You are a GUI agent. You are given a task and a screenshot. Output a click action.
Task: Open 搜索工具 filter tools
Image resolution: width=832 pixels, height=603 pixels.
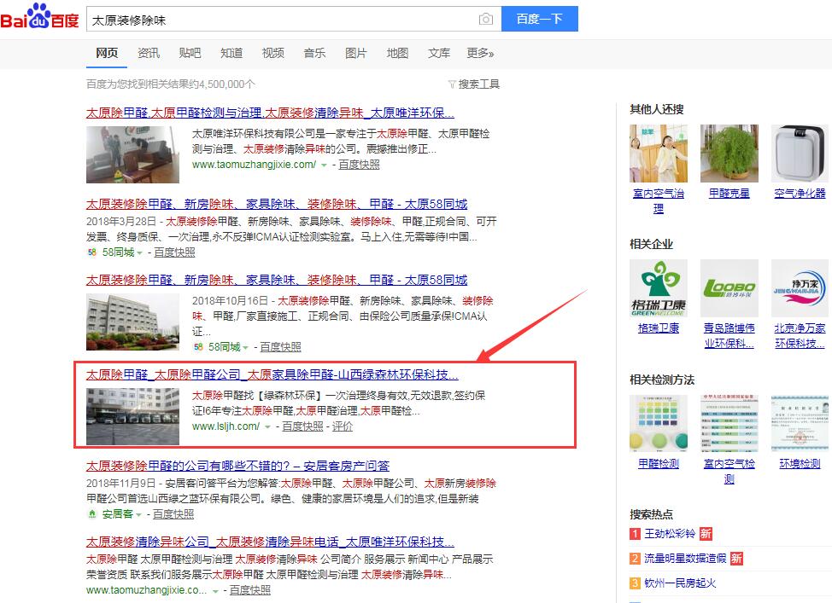474,84
